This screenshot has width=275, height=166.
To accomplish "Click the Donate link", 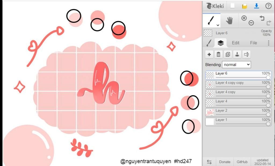I will pos(225,162).
